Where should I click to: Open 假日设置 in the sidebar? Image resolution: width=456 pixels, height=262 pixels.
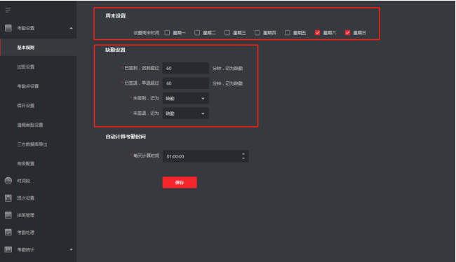[x=25, y=106]
